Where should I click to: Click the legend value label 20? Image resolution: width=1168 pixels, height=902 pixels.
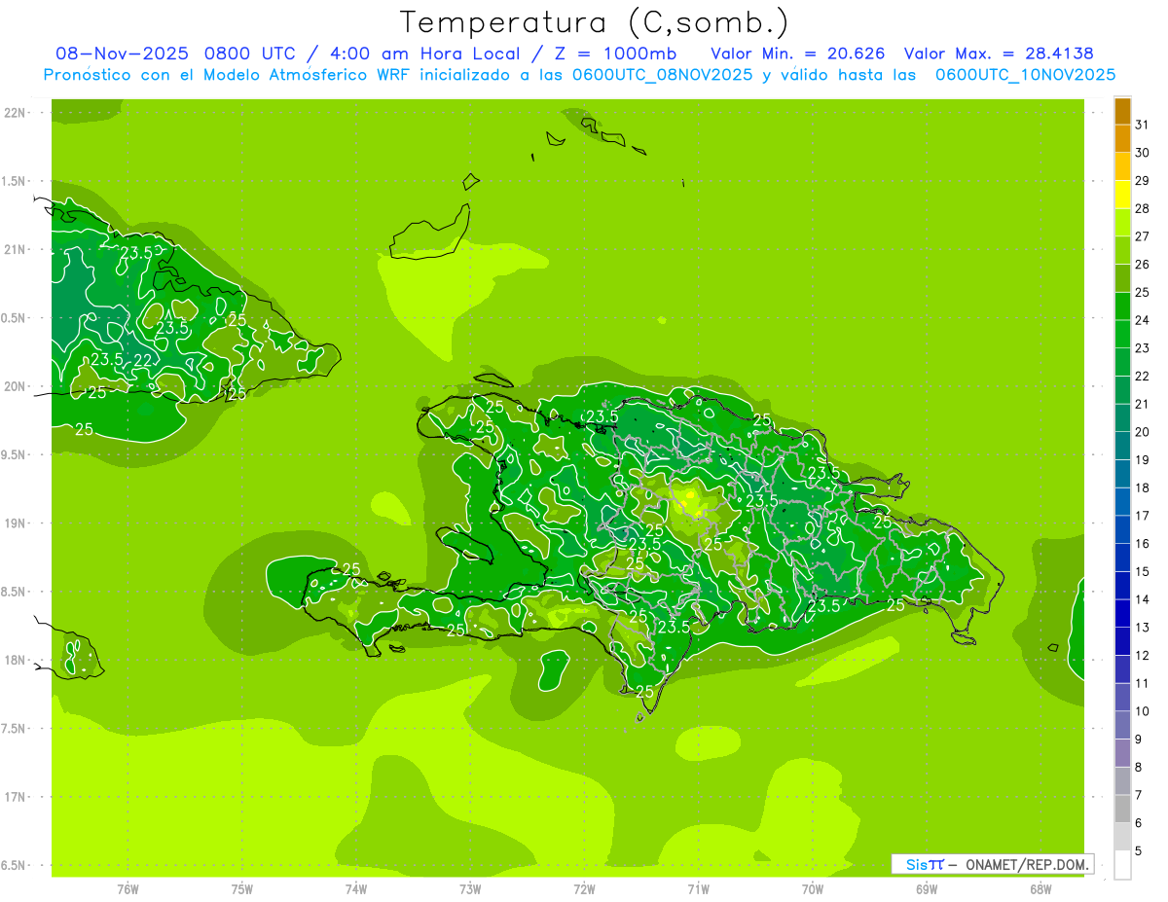point(1143,432)
